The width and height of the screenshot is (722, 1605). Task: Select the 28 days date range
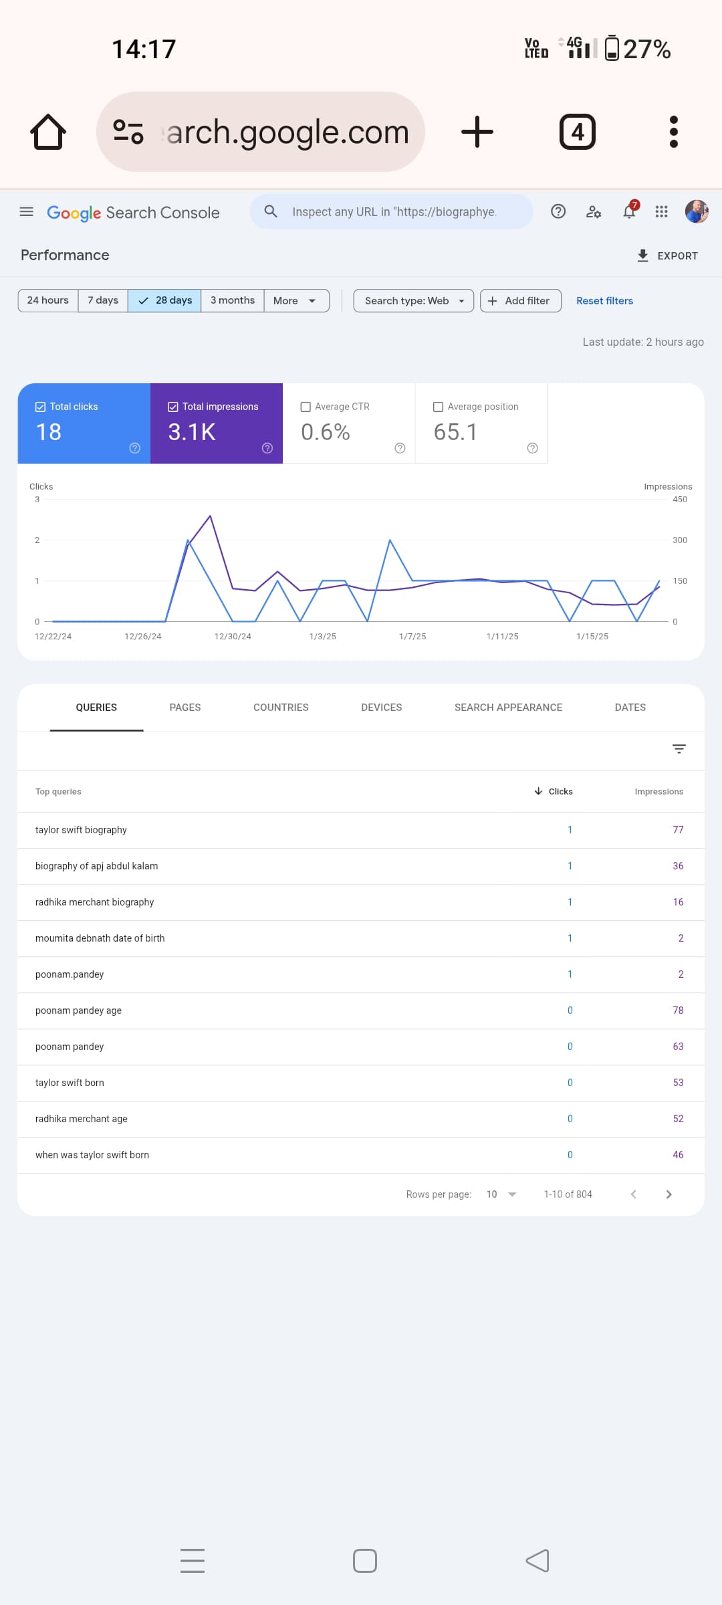click(x=164, y=300)
